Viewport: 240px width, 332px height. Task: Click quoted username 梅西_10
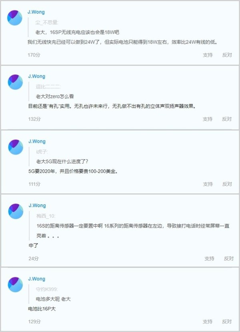46,216
